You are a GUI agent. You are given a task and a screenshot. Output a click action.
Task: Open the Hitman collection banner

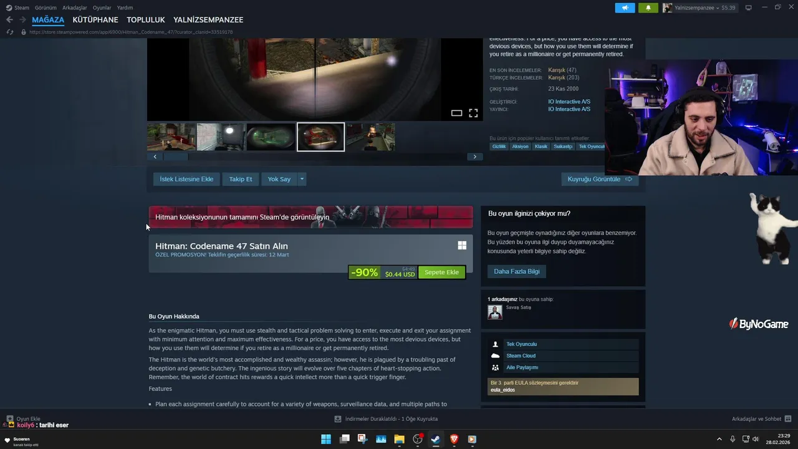[310, 217]
